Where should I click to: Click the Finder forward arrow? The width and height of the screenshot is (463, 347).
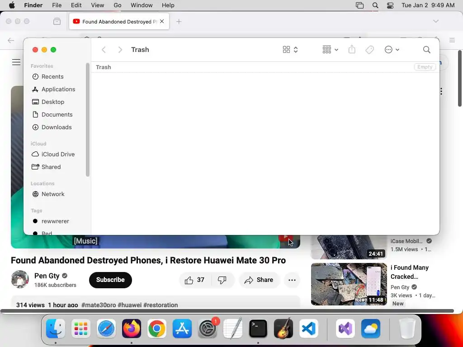click(120, 50)
